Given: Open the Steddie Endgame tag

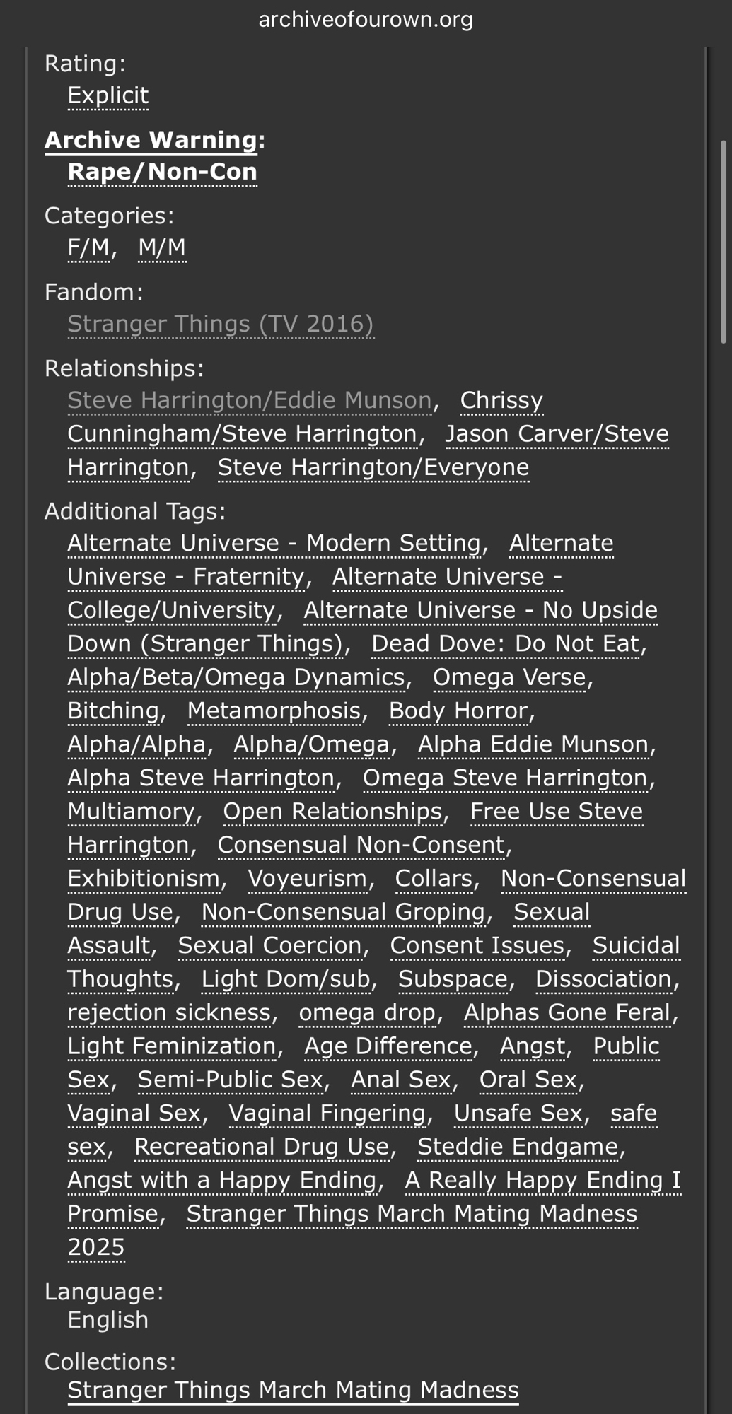Looking at the screenshot, I should tap(518, 1147).
